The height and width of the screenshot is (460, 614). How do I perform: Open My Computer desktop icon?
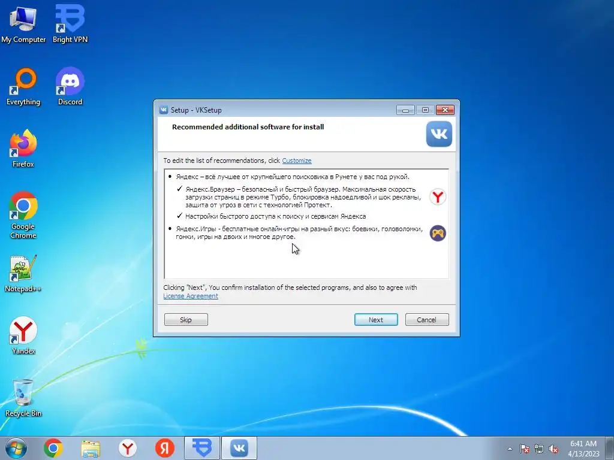[23, 24]
